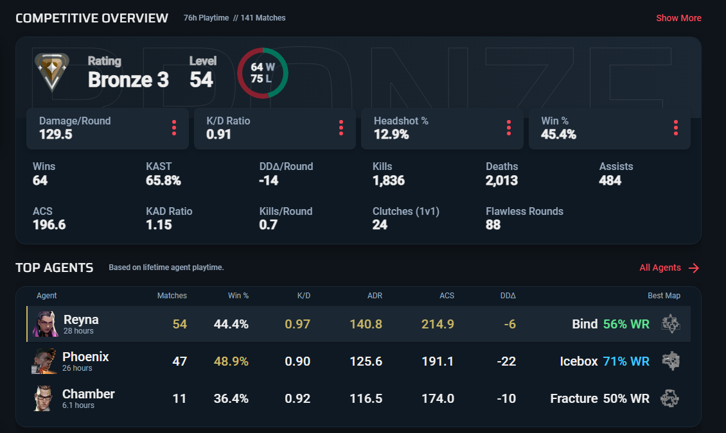Click the Matches column header

pos(172,296)
